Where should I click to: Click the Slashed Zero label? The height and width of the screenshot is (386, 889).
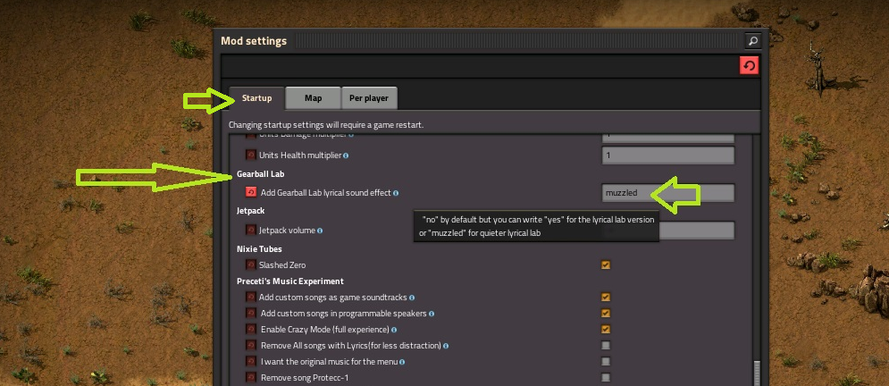tap(282, 265)
